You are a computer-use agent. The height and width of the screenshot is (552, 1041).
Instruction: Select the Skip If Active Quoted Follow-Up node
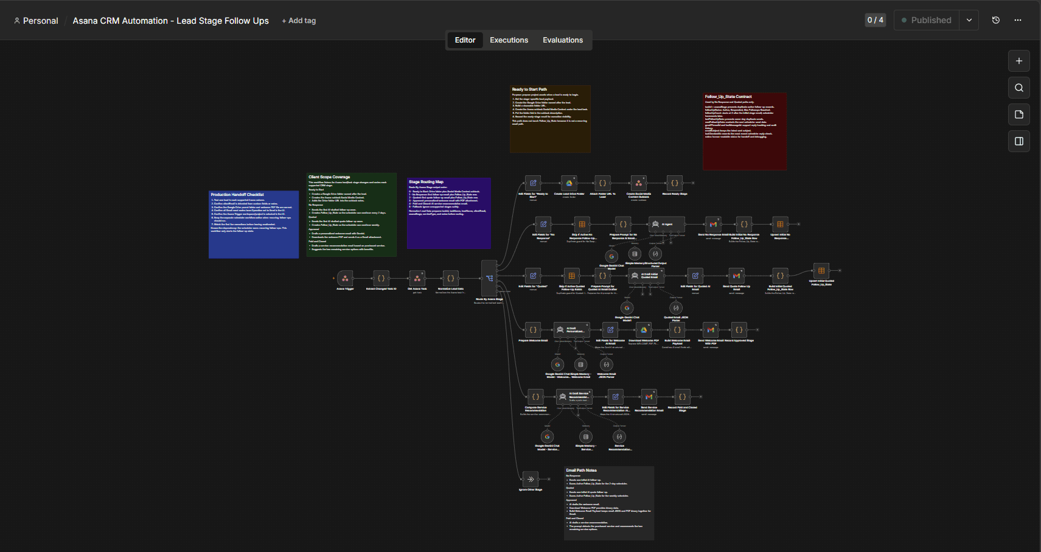pos(571,276)
